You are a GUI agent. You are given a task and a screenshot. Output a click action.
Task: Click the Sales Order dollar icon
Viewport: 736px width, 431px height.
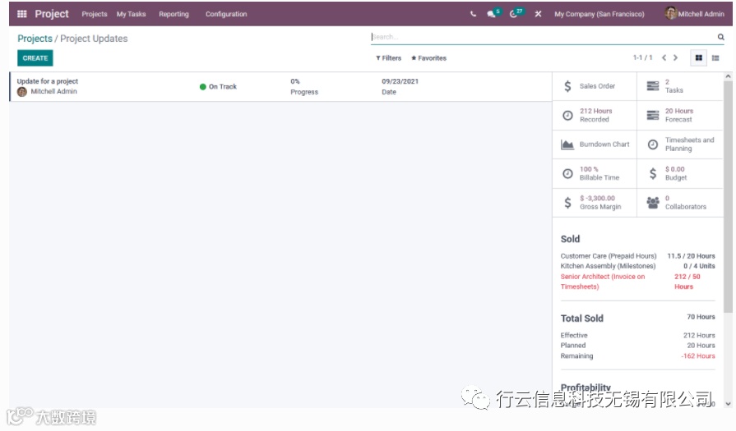coord(567,86)
